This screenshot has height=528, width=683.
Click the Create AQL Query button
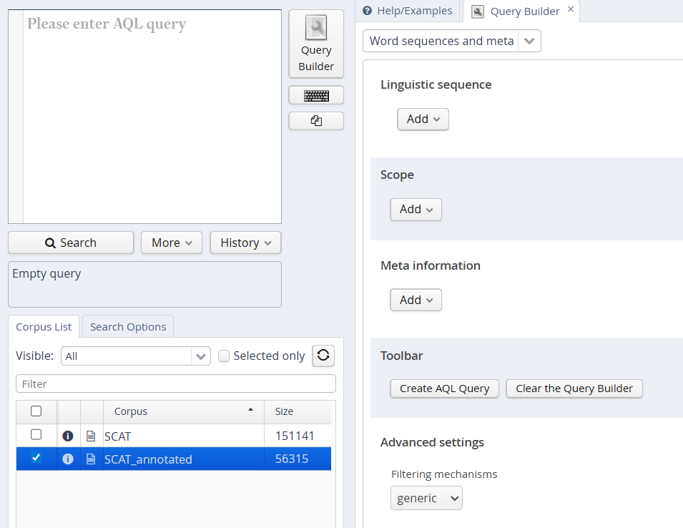coord(444,388)
